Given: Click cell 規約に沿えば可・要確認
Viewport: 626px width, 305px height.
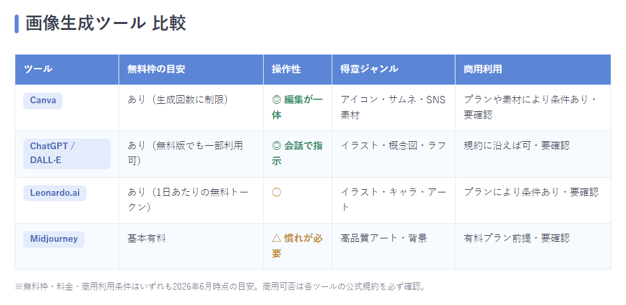Looking at the screenshot, I should (533, 154).
